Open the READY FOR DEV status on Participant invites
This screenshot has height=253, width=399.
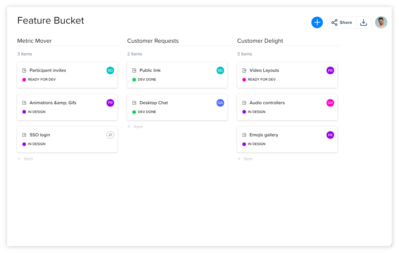42,80
